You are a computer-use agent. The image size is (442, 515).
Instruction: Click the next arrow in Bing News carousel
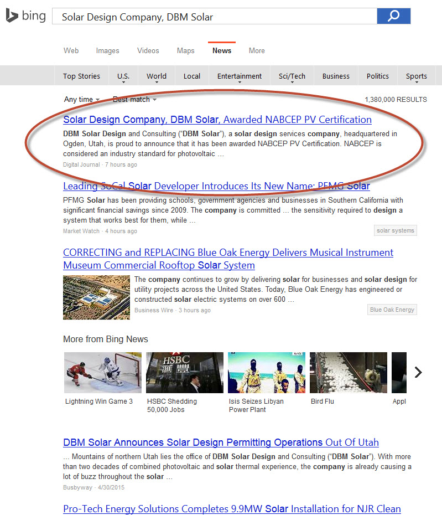(418, 372)
